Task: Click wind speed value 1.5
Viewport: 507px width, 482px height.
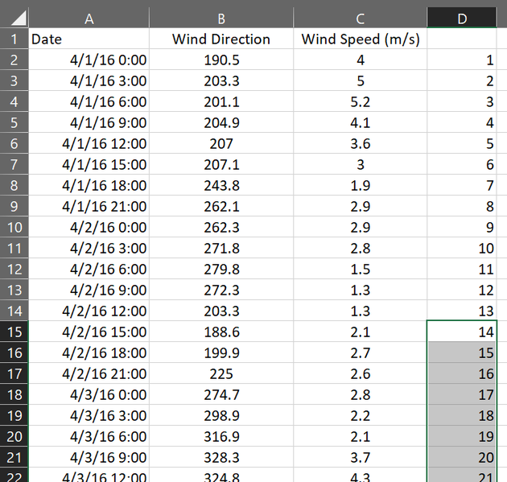Action: point(360,269)
